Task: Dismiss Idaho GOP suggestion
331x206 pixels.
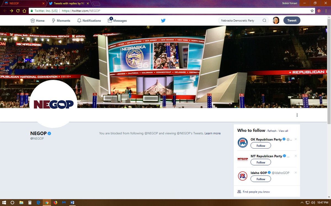Action: 296,172
